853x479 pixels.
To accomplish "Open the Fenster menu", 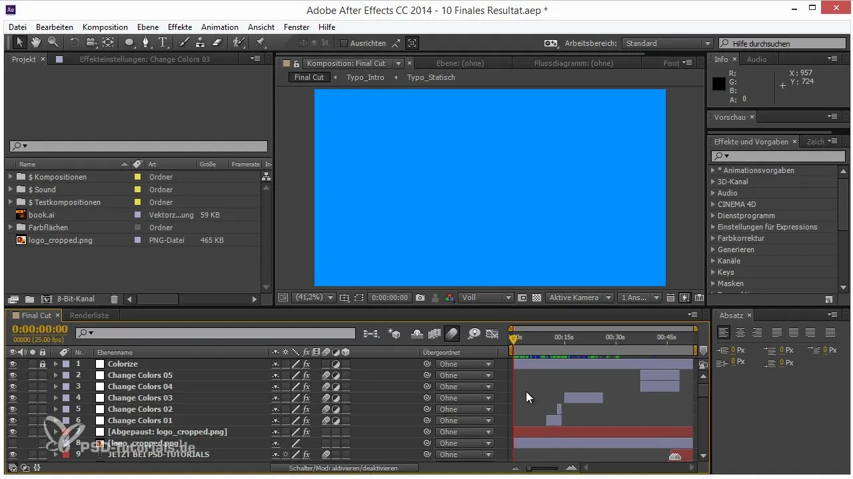I will point(297,27).
